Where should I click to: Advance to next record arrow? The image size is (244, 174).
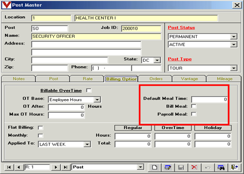click(56, 167)
